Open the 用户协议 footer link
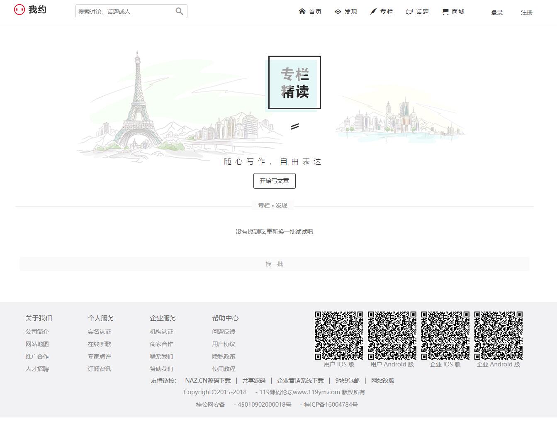Viewport: 557px width, 427px height. [224, 344]
